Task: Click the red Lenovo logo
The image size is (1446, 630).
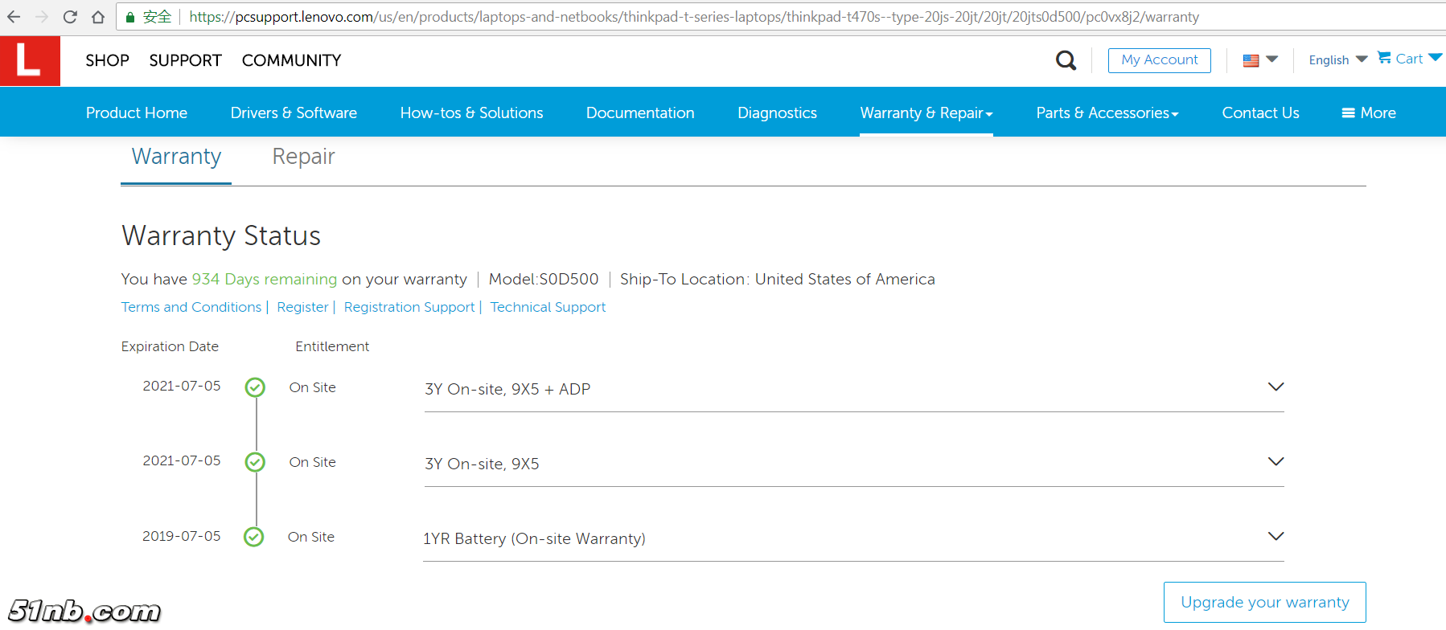Action: [x=30, y=60]
